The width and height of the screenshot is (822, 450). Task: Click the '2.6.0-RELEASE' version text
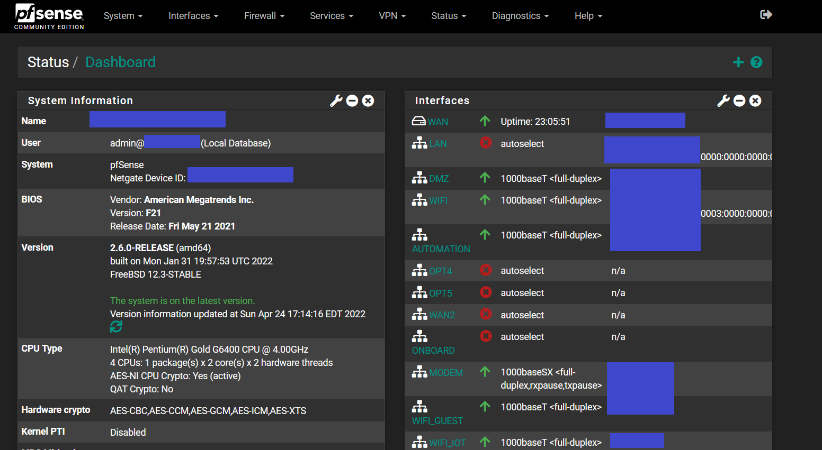click(x=142, y=248)
